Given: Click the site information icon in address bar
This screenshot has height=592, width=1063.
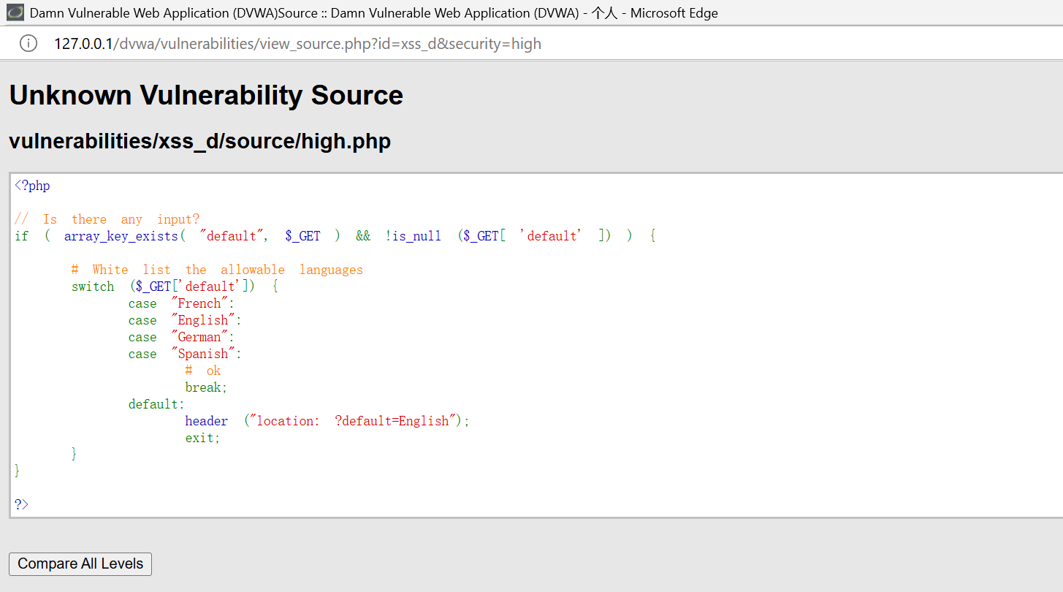Looking at the screenshot, I should coord(28,43).
